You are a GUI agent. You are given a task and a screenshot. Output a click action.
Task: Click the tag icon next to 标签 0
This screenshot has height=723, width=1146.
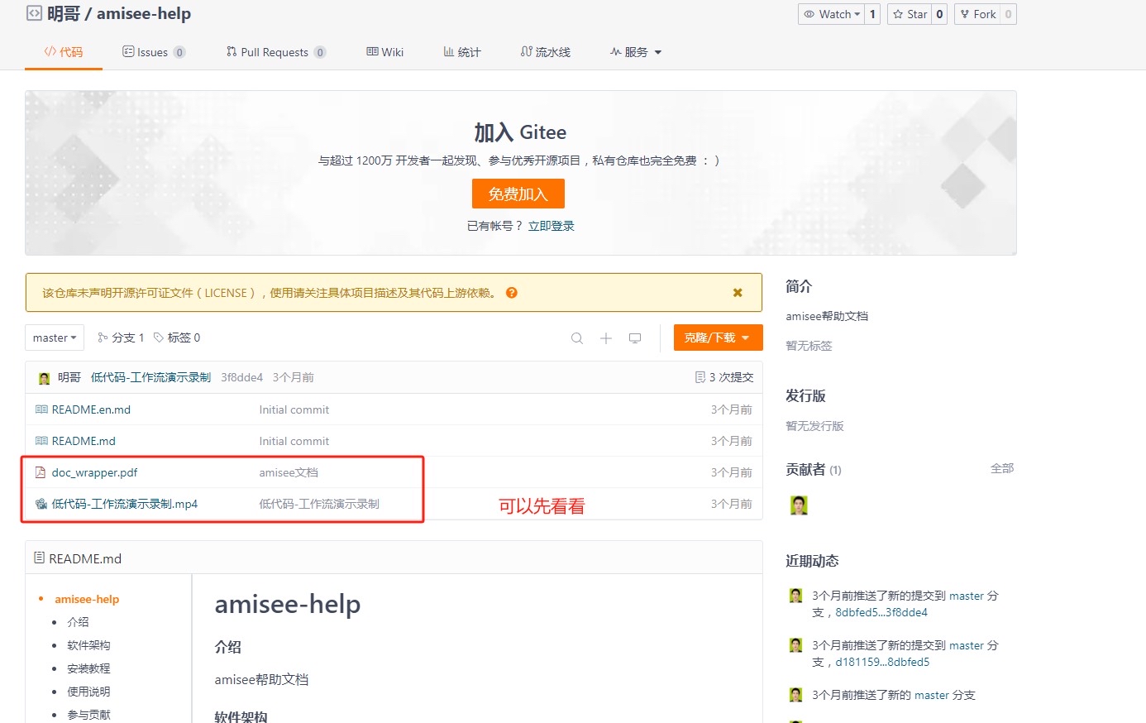click(x=159, y=338)
